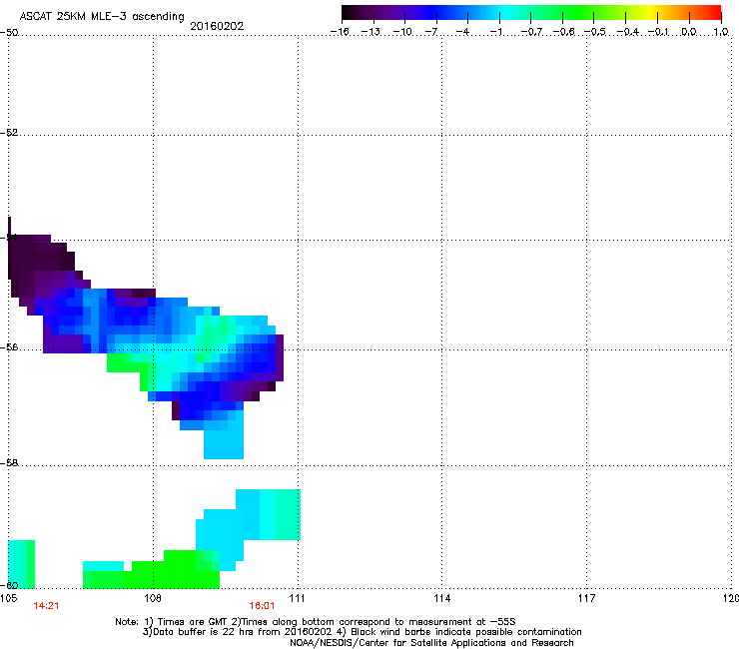Click the date label 20160202
Screen dimensions: 739x649
(217, 26)
